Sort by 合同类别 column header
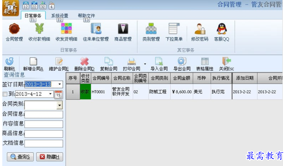Image resolution: width=286 pixels, height=166 pixels. [159, 78]
